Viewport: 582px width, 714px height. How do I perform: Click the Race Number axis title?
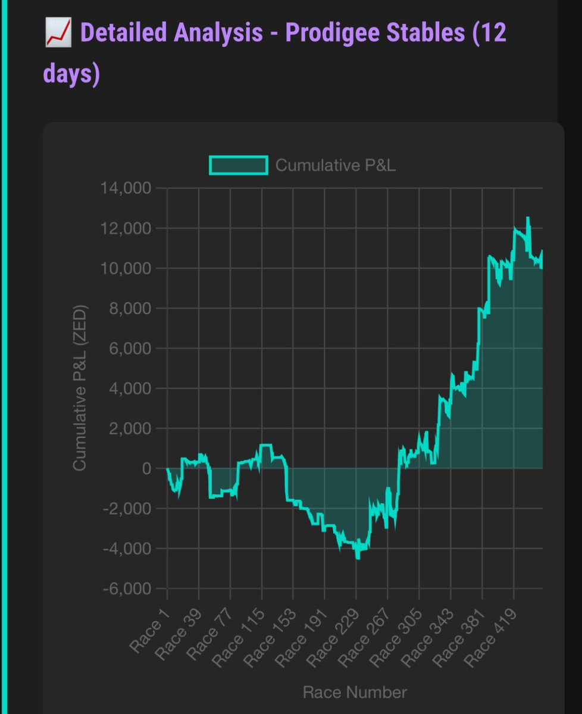coord(355,692)
